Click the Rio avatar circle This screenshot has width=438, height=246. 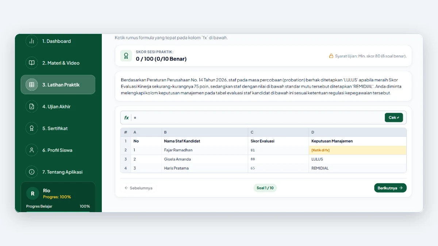[32, 194]
